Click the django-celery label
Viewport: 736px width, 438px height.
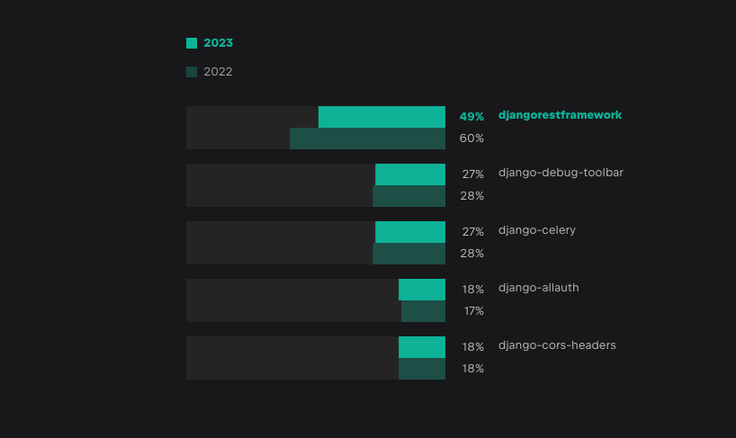(x=537, y=230)
